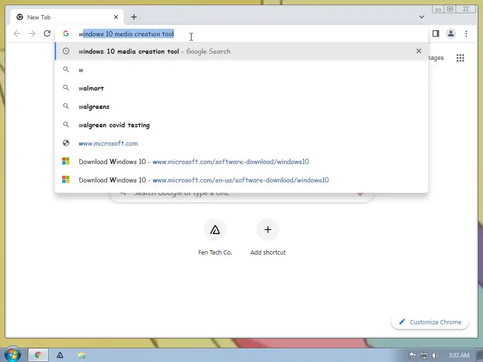Open the profile avatar menu

(450, 33)
